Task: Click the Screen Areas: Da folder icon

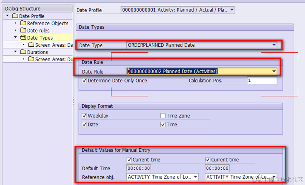Action: (x=31, y=44)
